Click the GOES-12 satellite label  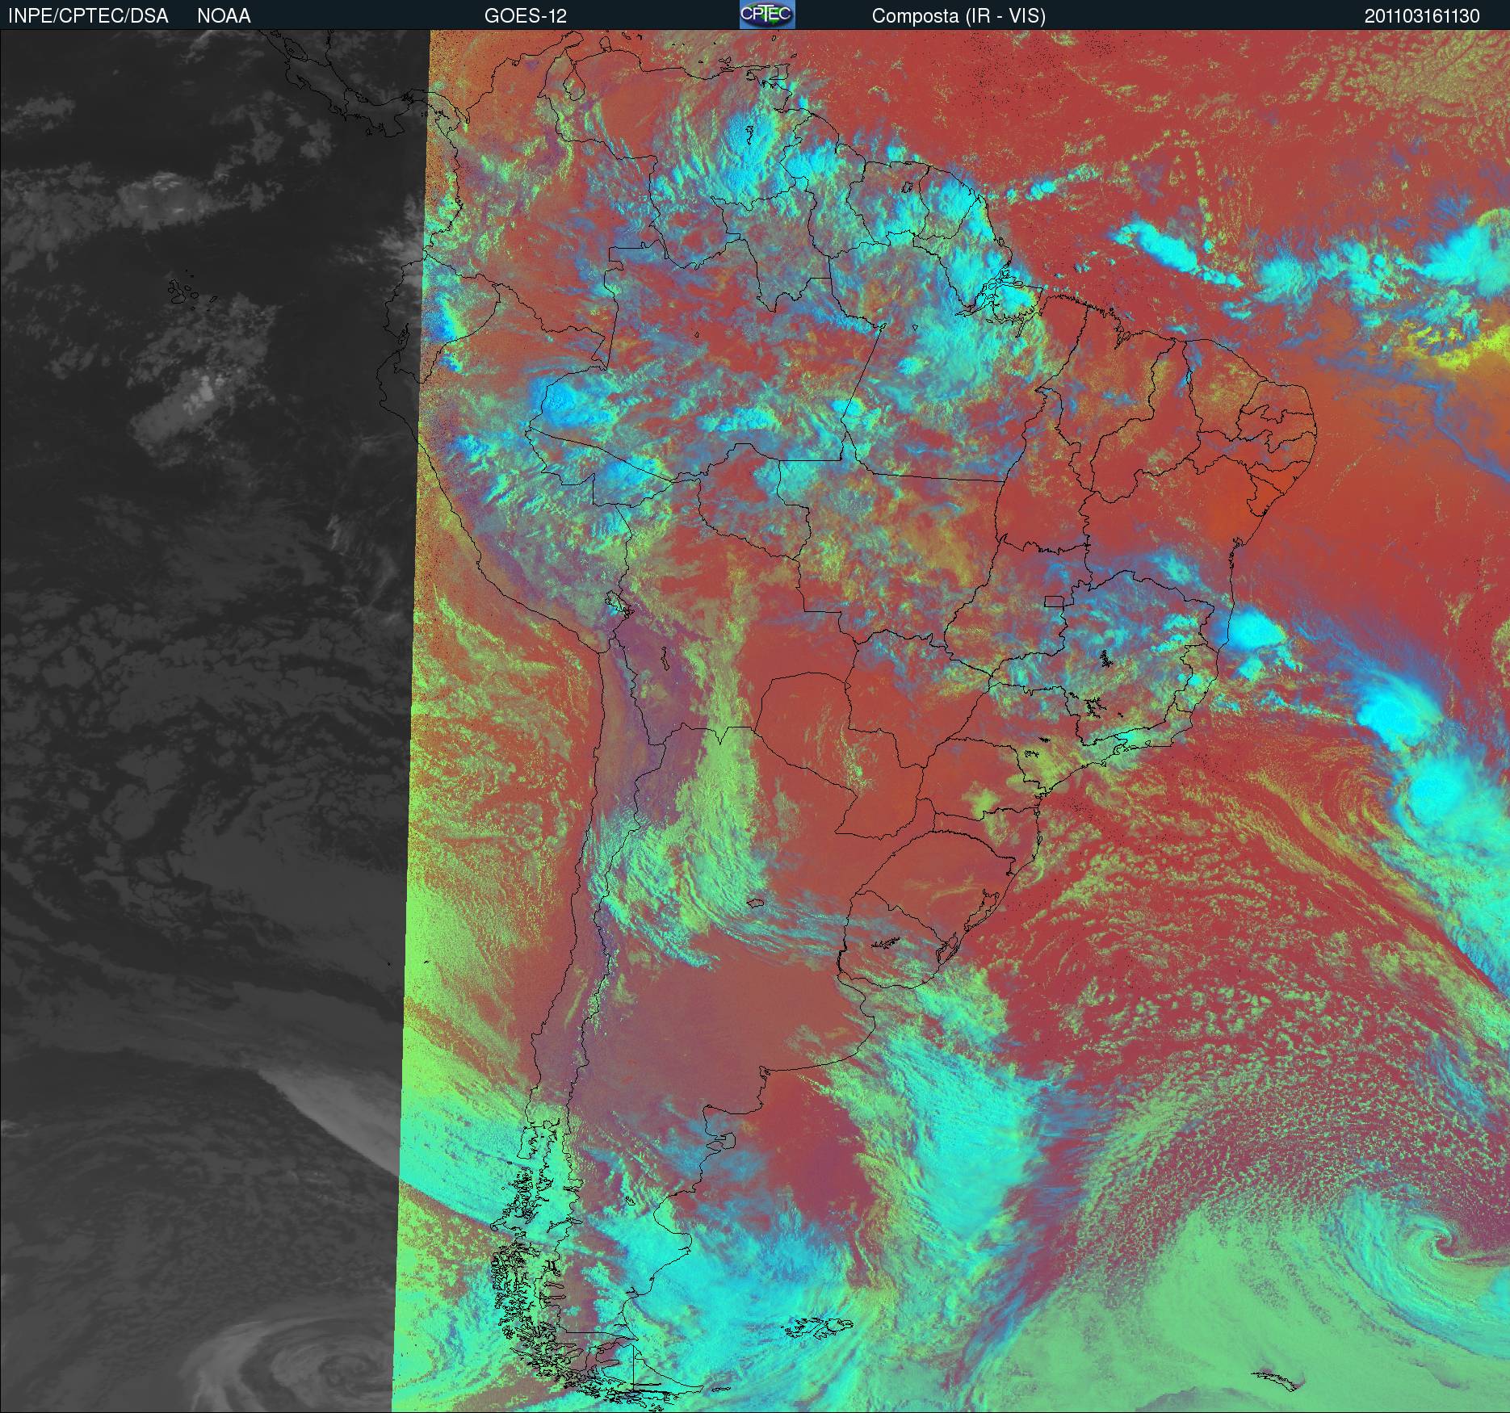[525, 16]
